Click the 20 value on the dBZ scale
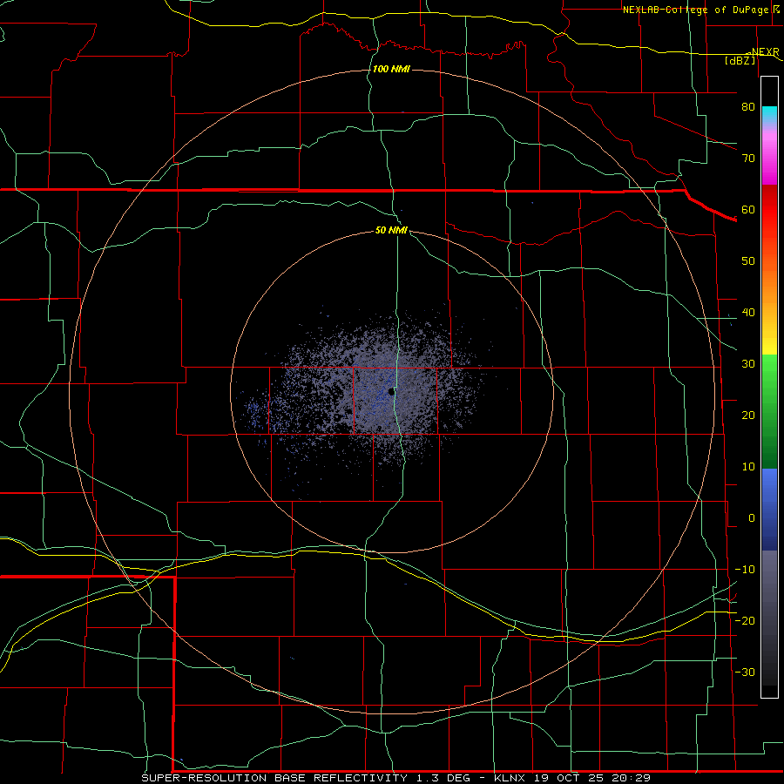Image resolution: width=784 pixels, height=784 pixels. click(x=748, y=415)
